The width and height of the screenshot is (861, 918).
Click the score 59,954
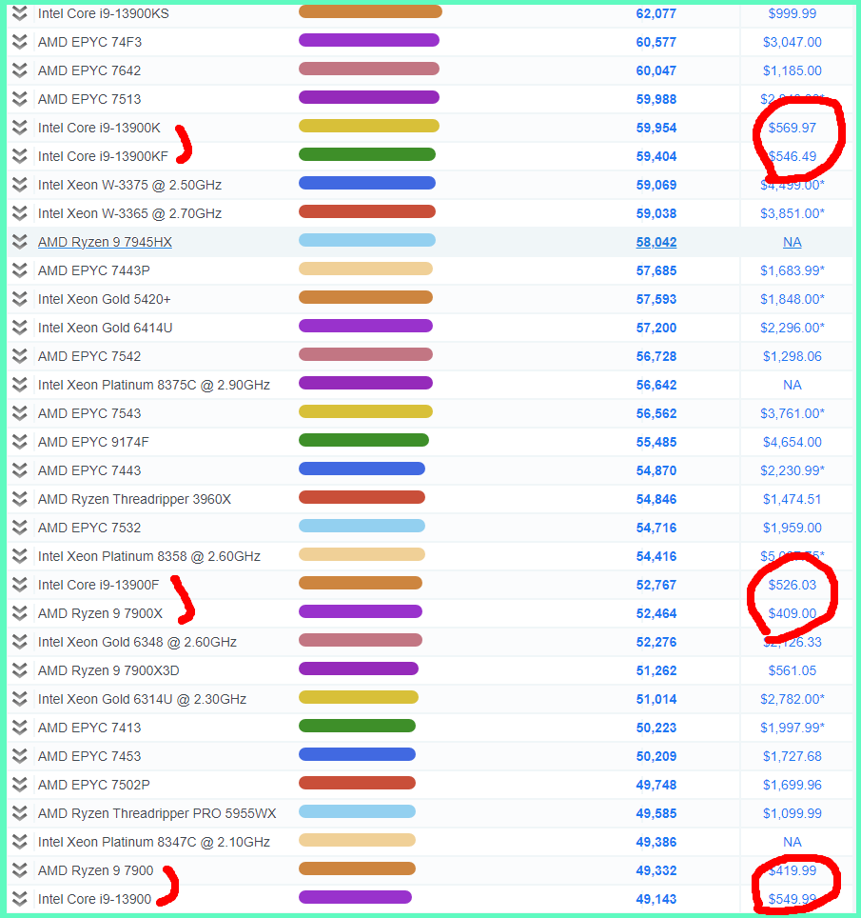tap(656, 128)
